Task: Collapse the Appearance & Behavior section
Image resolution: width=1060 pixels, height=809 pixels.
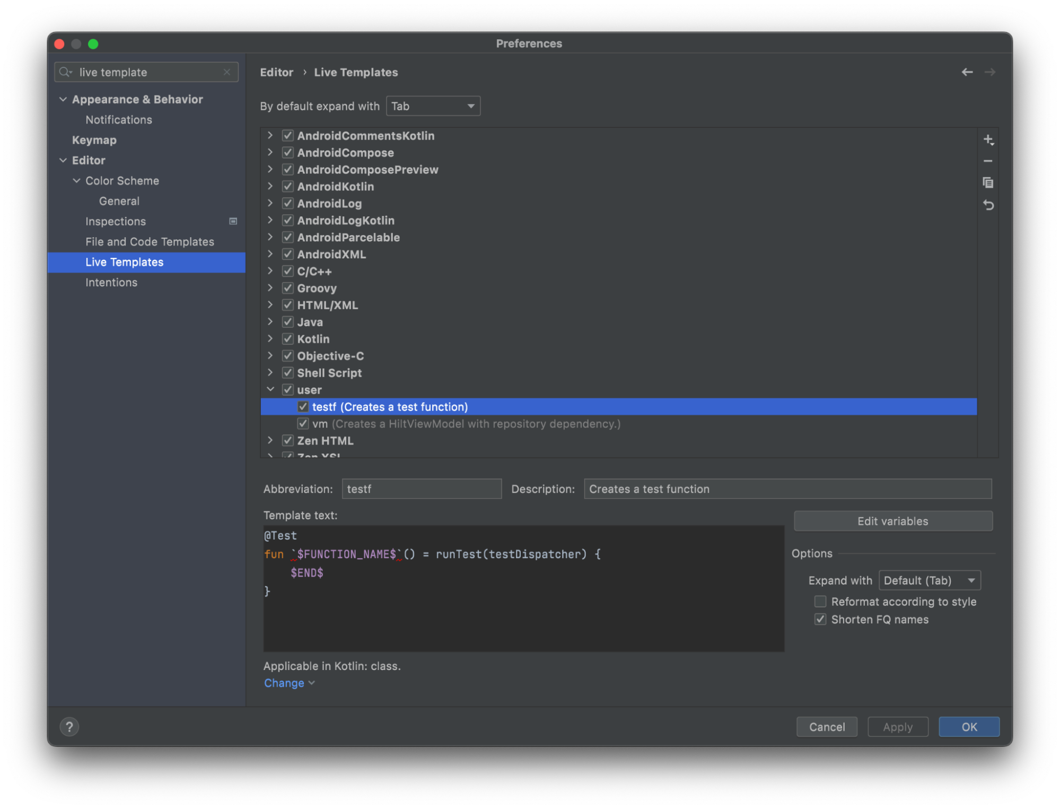Action: (63, 99)
